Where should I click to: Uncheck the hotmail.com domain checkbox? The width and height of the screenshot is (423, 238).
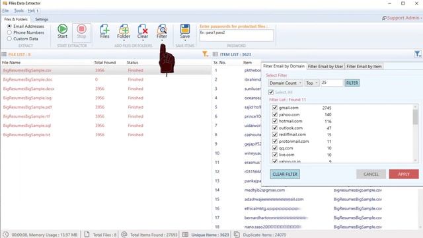275,121
